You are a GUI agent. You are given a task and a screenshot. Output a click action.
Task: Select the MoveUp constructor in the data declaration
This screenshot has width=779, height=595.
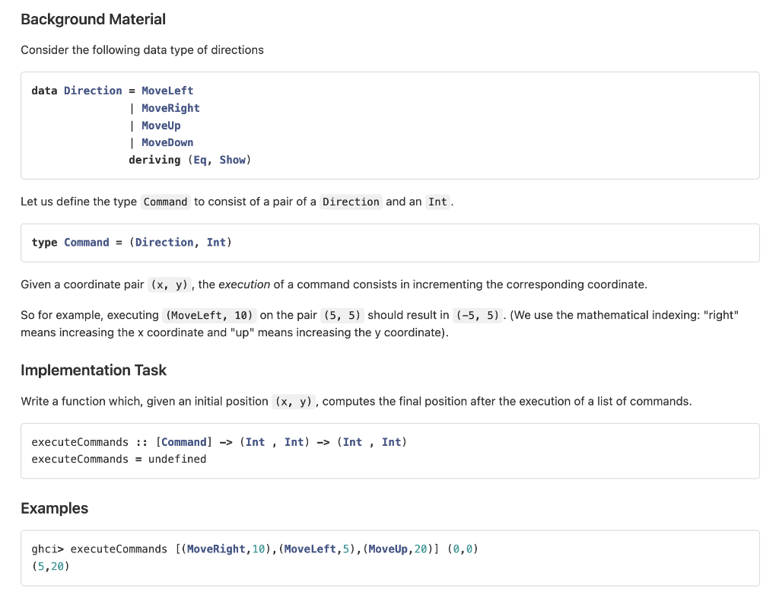pyautogui.click(x=161, y=125)
